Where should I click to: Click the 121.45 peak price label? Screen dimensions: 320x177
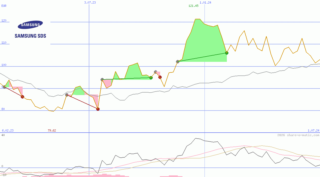[x=193, y=6]
